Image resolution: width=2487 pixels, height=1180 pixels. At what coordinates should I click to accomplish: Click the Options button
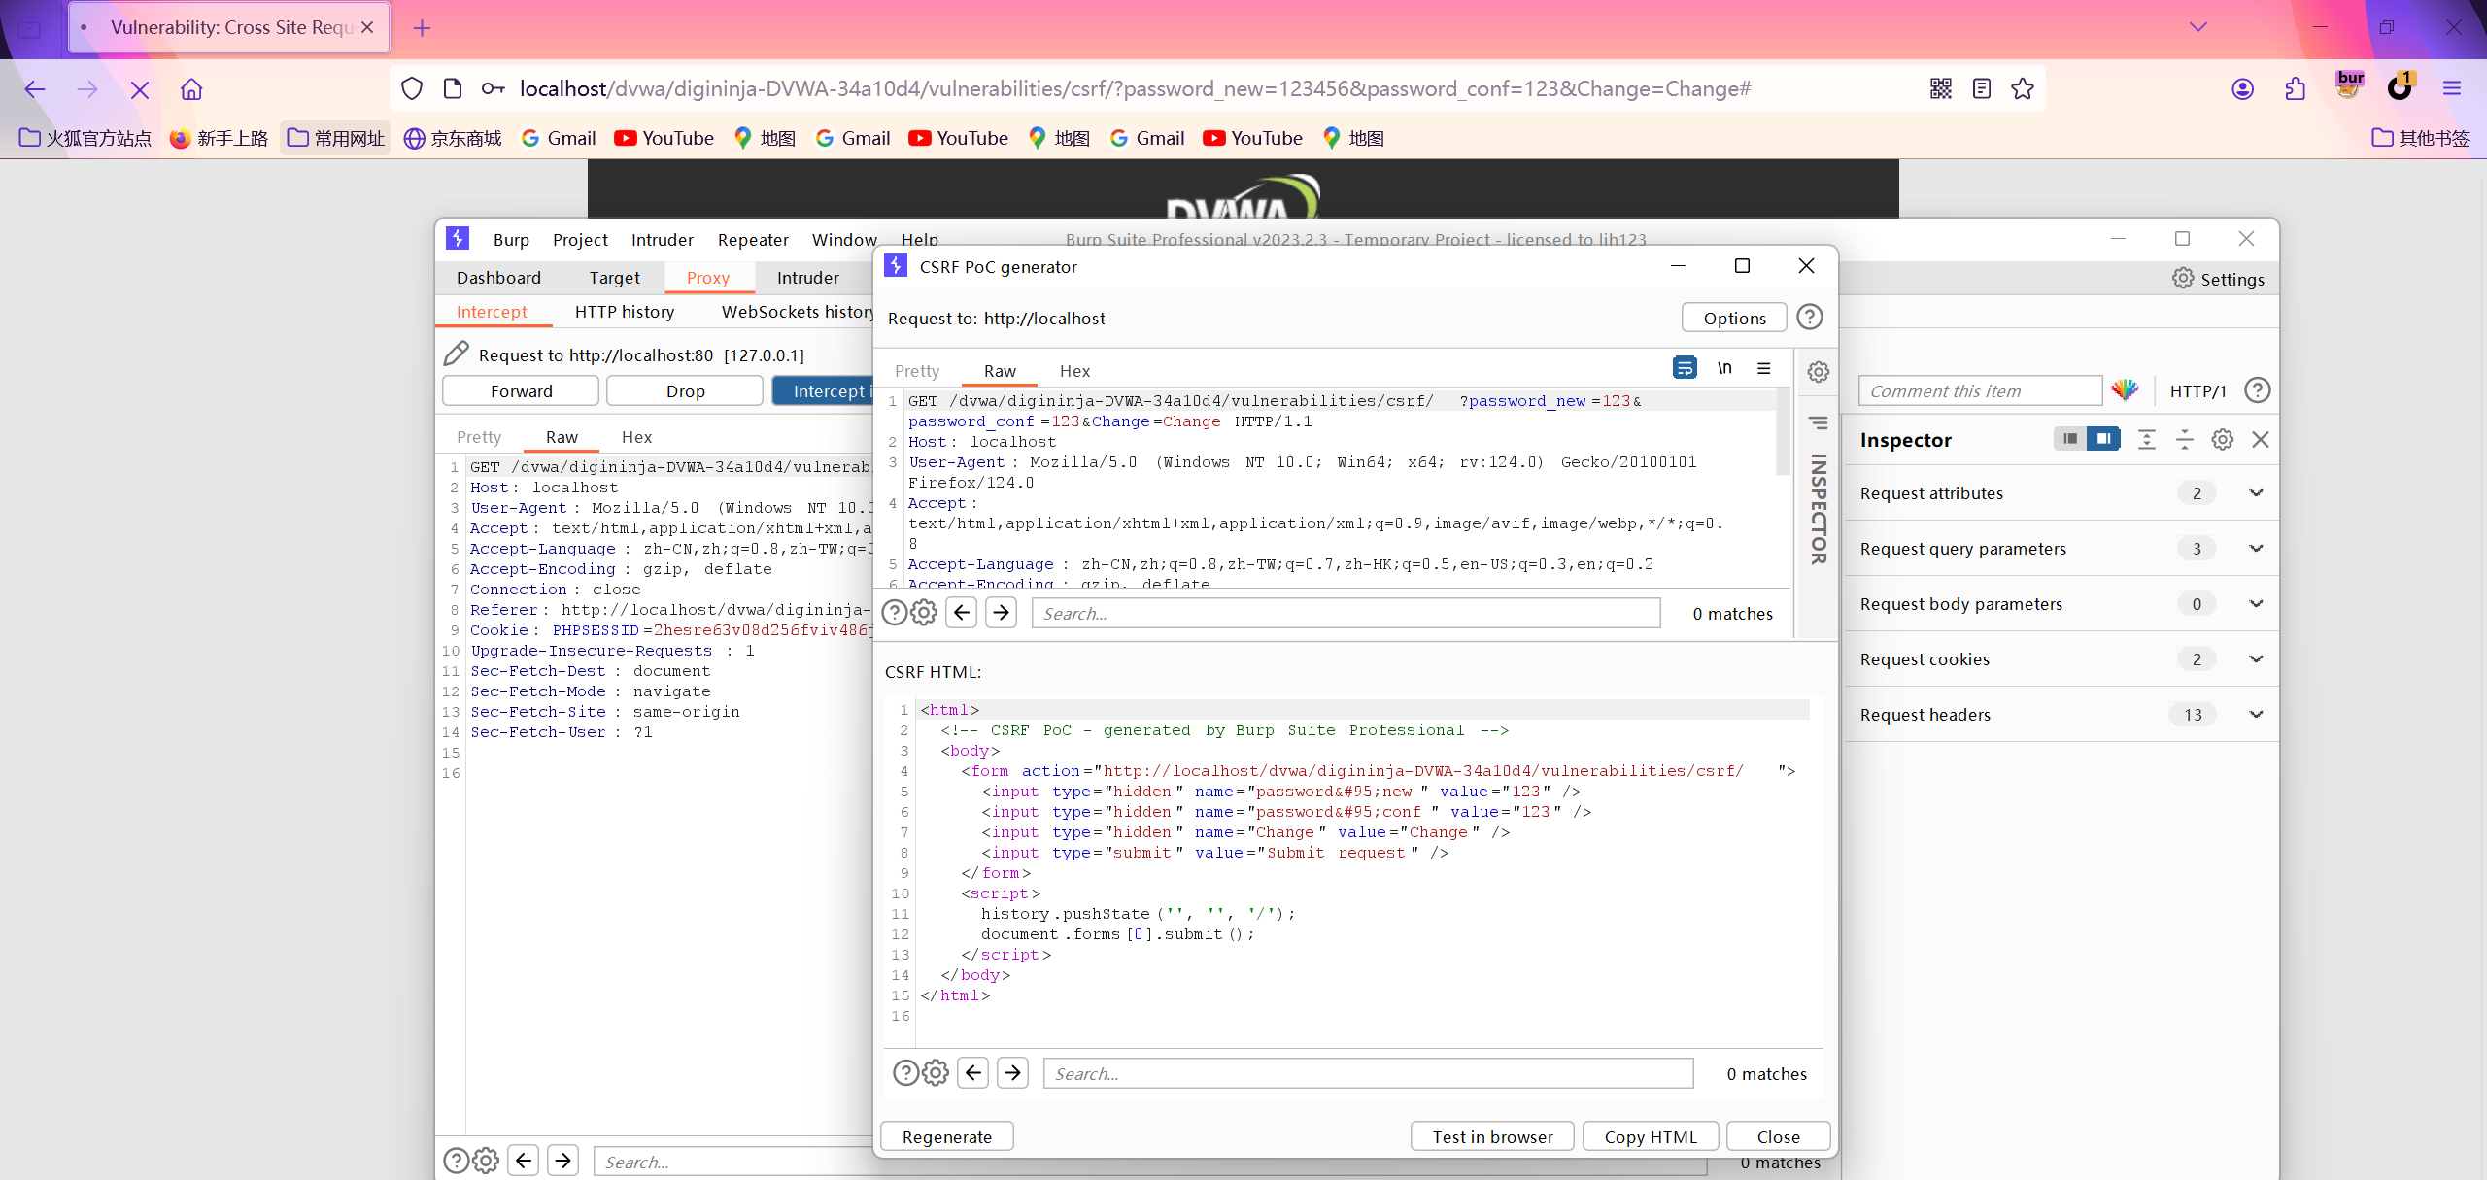pyautogui.click(x=1734, y=318)
